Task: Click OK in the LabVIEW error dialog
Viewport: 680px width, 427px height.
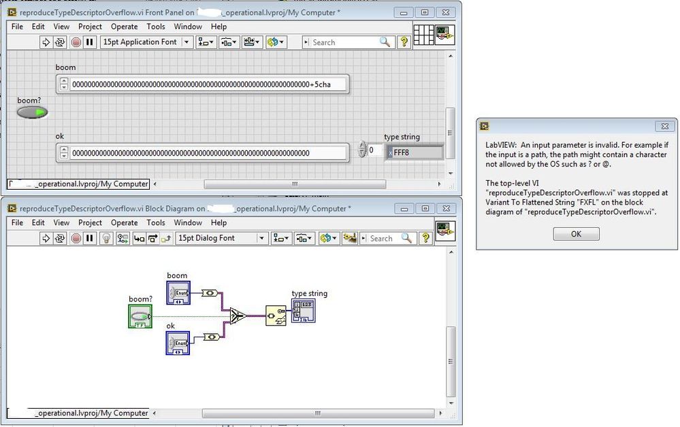Action: click(x=576, y=234)
